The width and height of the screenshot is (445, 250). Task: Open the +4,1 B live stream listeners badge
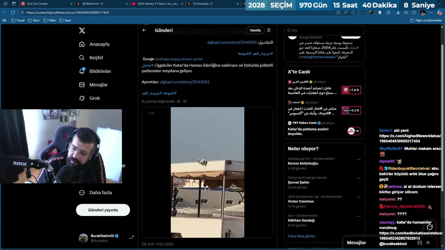click(x=351, y=110)
